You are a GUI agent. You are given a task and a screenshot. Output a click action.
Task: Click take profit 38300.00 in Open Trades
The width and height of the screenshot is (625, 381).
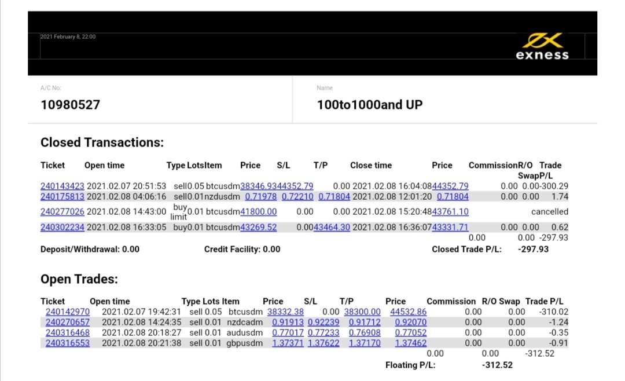[362, 312]
